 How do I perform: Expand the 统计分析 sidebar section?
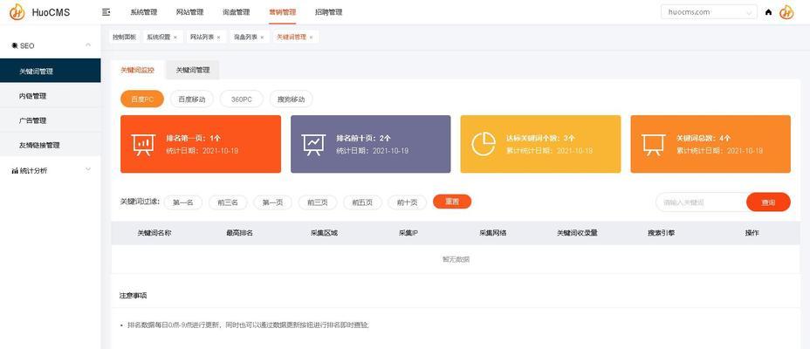pyautogui.click(x=88, y=169)
